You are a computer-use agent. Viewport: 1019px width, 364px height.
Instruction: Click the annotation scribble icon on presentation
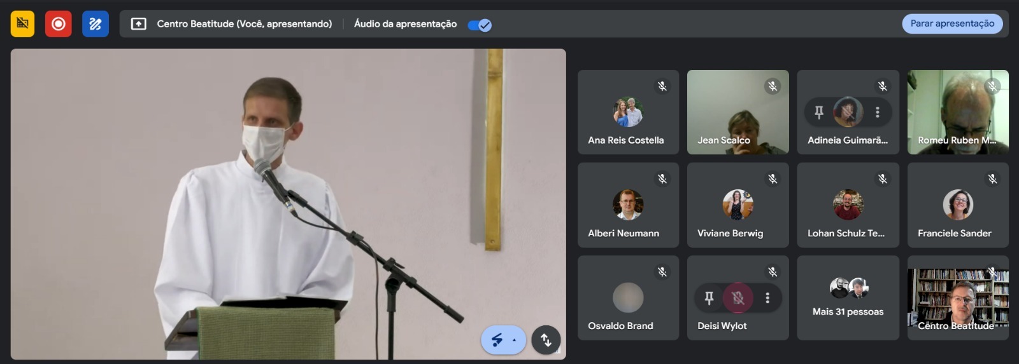497,340
